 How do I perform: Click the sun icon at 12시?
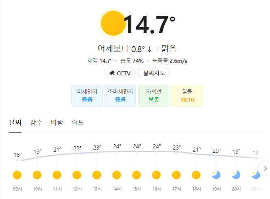click(x=77, y=175)
